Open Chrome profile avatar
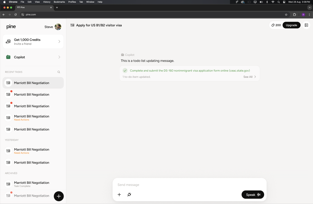The image size is (313, 204). pyautogui.click(x=304, y=15)
